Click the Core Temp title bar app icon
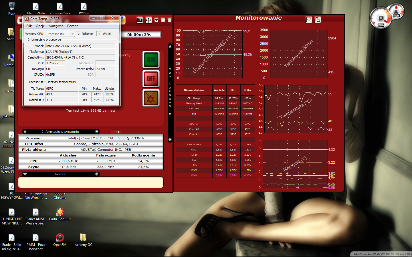 pos(27,19)
